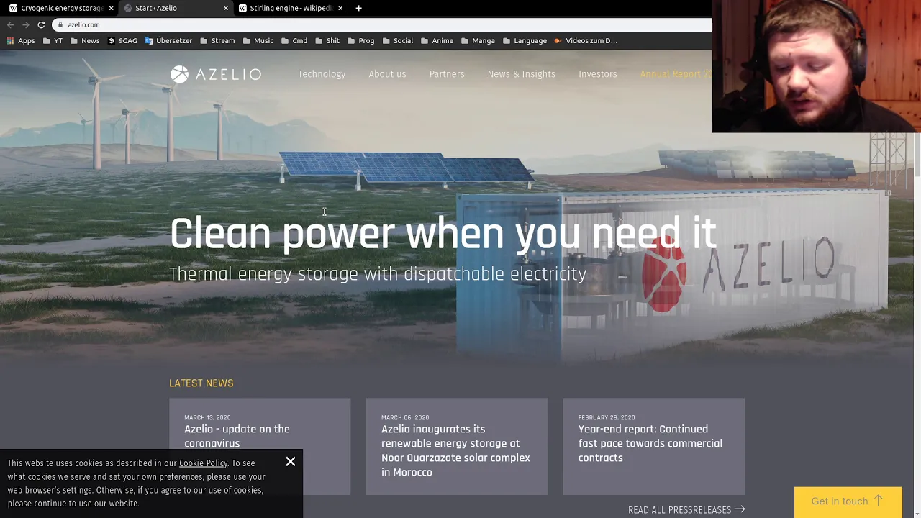
Task: Click the address bar showing azelio.com
Action: [x=383, y=24]
